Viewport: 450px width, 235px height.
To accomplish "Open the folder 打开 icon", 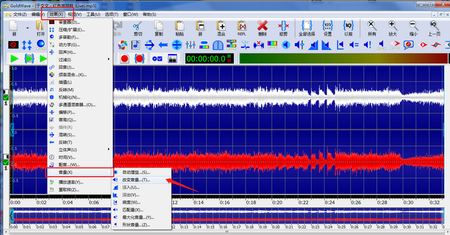I will coord(40,28).
